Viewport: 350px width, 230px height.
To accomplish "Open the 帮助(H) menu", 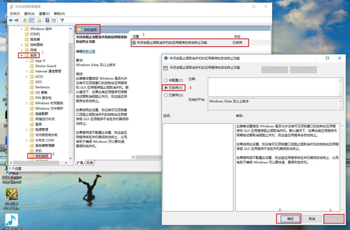I will (x=59, y=14).
